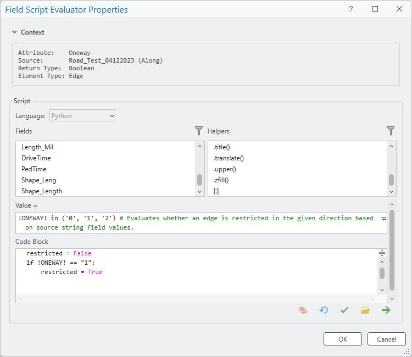Click the 'restricted = True' code line
Viewport: 412px width, 357px height.
[71, 272]
